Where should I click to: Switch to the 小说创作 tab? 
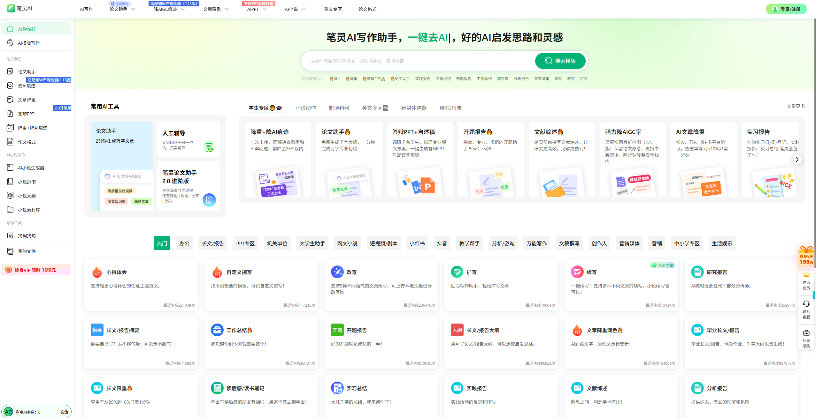tap(305, 108)
